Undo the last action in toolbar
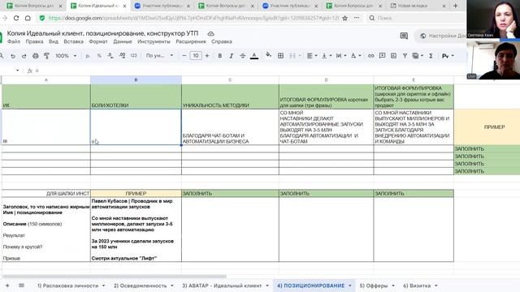The height and width of the screenshot is (292, 520). (x=13, y=56)
